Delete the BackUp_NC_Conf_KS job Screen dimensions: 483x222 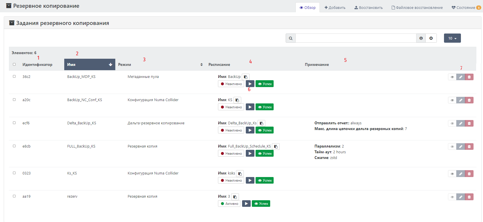pyautogui.click(x=469, y=100)
